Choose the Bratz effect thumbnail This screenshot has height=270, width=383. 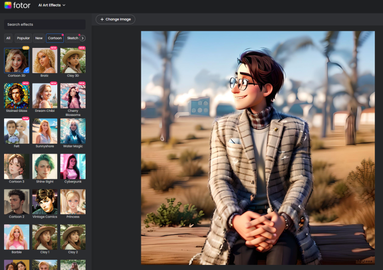(44, 60)
